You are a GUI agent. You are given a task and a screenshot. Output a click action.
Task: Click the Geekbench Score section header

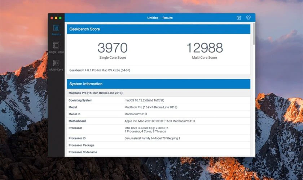coord(158,29)
